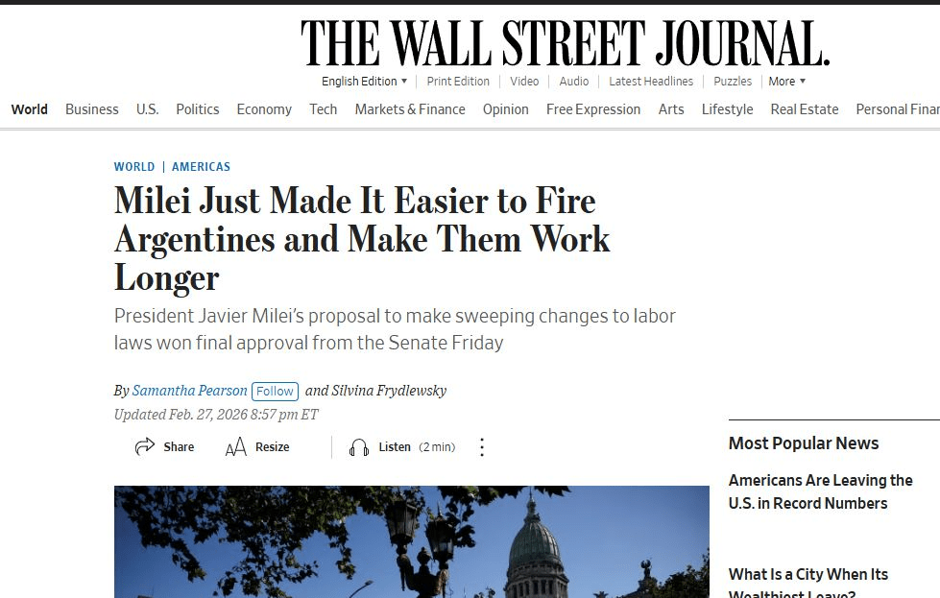Viewport: 940px width, 598px height.
Task: Open the three-dot more options menu
Action: pos(482,447)
